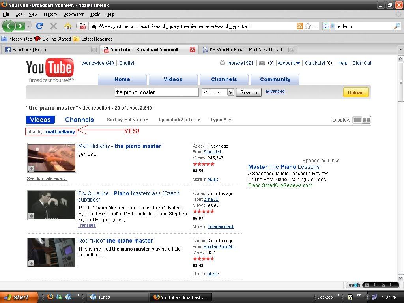
Task: Click the Search button beside Videos dropdown
Action: 249,92
